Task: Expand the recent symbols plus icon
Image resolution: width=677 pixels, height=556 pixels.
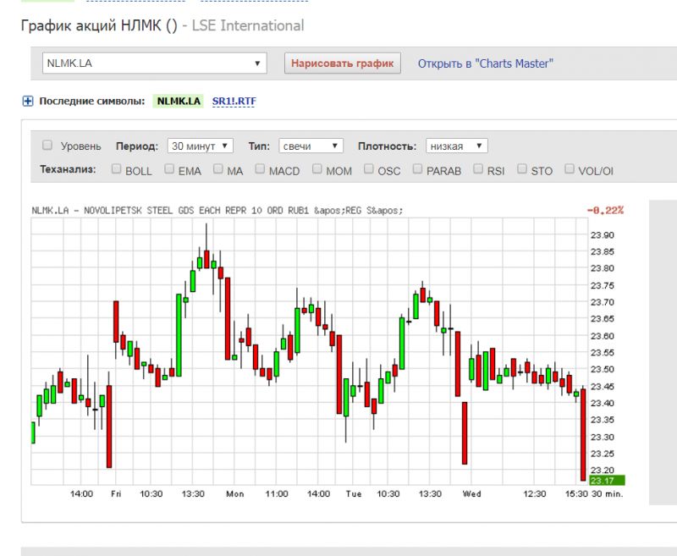Action: [28, 102]
